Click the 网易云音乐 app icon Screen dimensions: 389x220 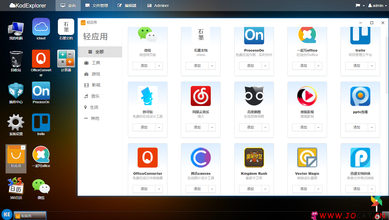click(x=201, y=96)
